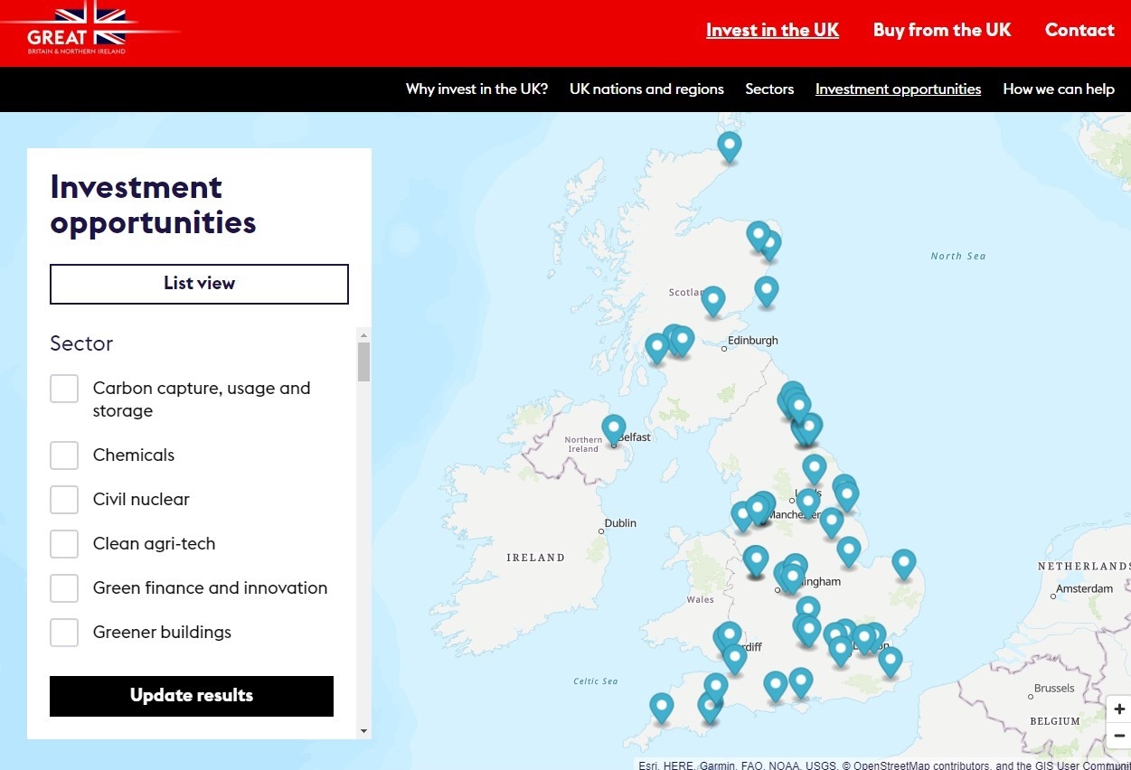Click the map pin in East Anglia
Image resolution: width=1131 pixels, height=770 pixels.
(903, 563)
